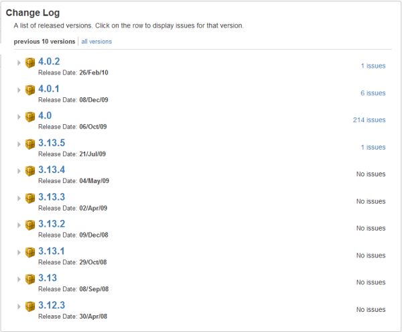Open version 3.13.2 link
This screenshot has width=402, height=332.
[52, 224]
